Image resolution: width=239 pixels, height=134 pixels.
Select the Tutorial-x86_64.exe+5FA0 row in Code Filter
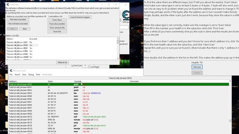[22, 45]
